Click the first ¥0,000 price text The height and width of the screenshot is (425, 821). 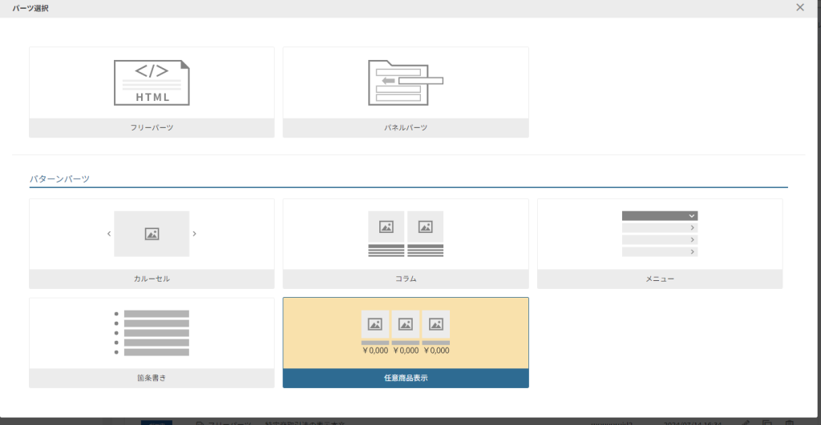point(375,351)
